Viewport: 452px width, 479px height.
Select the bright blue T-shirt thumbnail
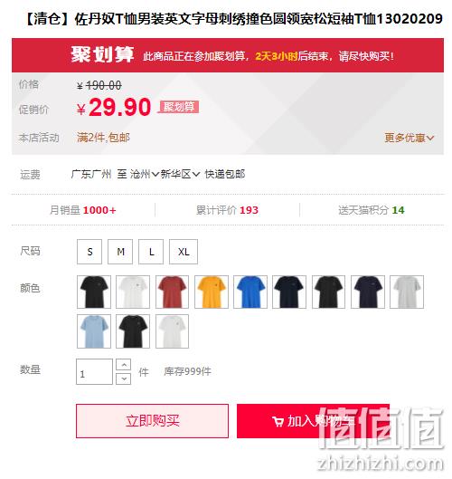(250, 292)
